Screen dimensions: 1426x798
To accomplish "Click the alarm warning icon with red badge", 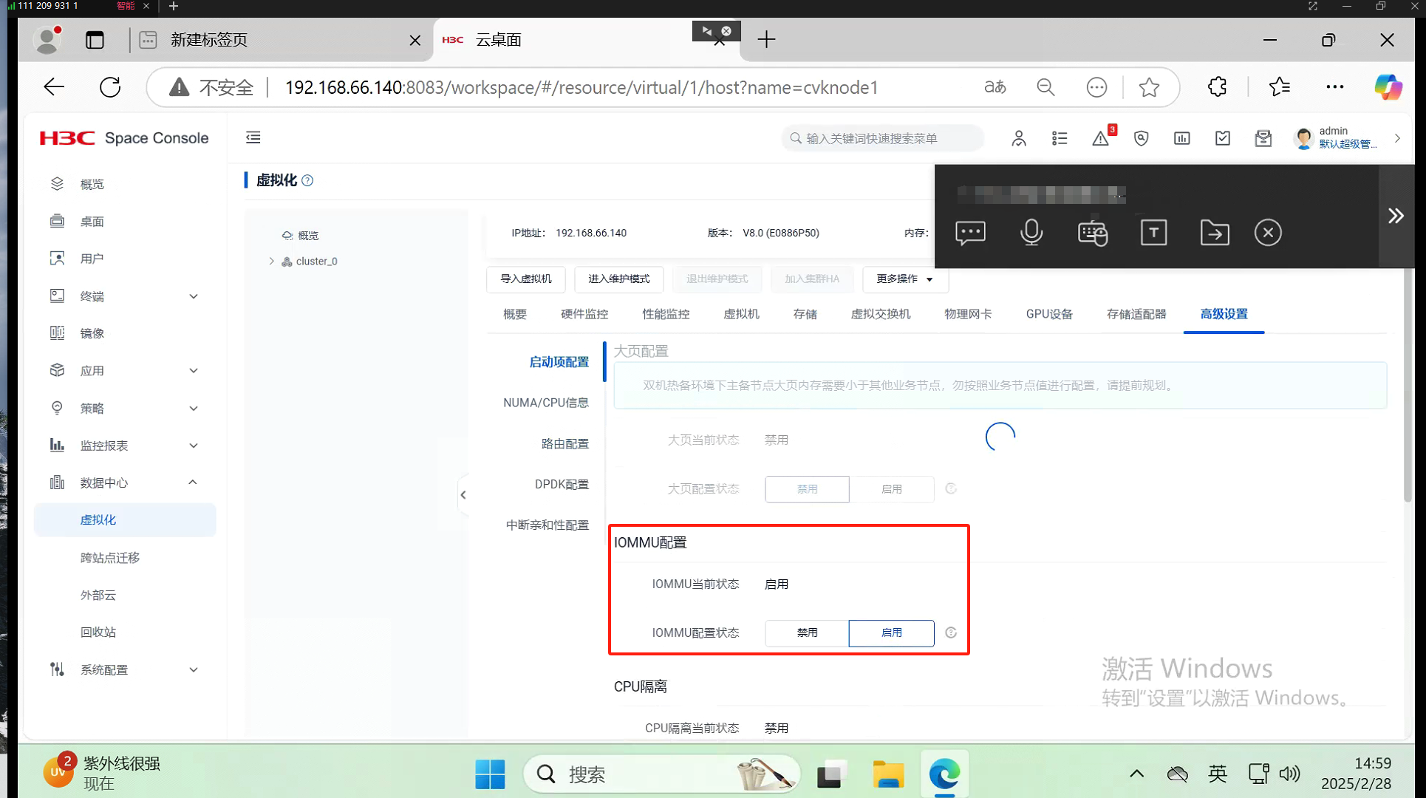I will [x=1100, y=138].
